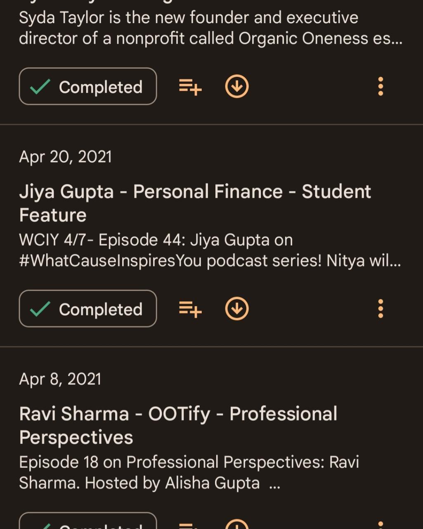Open more options for Ravi Sharma episode
This screenshot has width=423, height=529.
(380, 525)
